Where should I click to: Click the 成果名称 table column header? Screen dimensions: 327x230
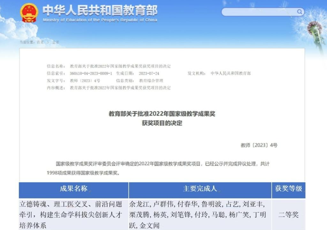coord(73,188)
